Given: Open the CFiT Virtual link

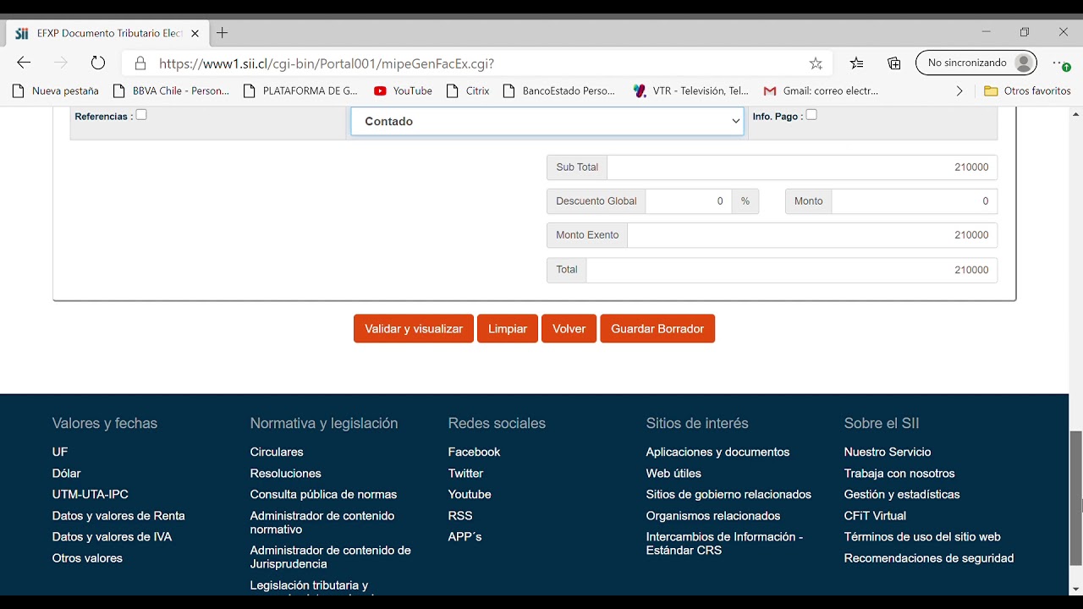Looking at the screenshot, I should (875, 516).
